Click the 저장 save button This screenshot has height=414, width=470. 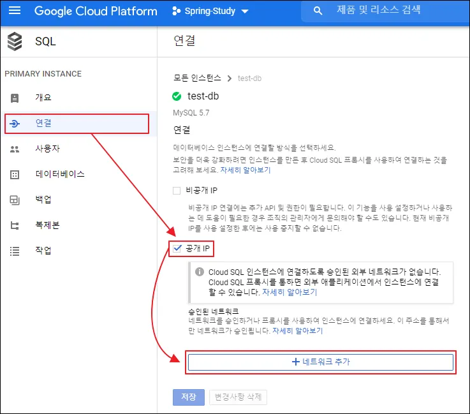coord(189,397)
